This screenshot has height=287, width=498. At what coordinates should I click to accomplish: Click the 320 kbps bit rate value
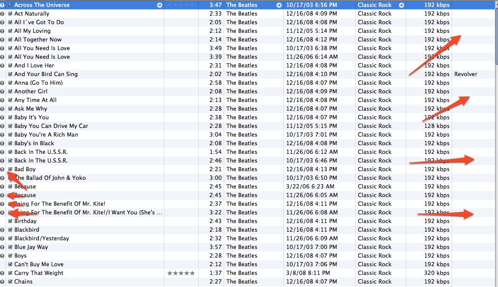tap(437, 273)
